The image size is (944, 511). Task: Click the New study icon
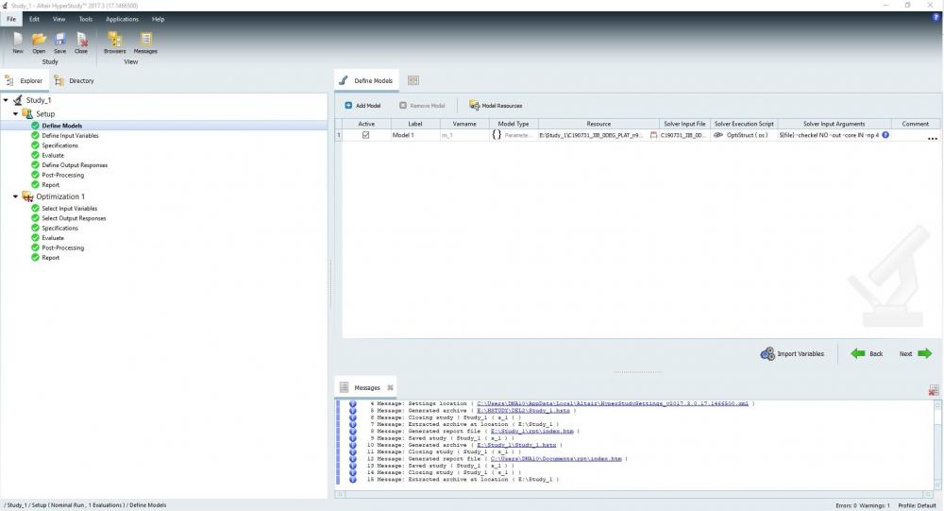(x=17, y=43)
